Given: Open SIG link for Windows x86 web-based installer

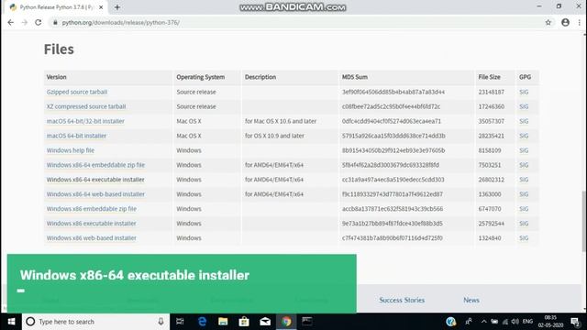Looking at the screenshot, I should tap(524, 238).
